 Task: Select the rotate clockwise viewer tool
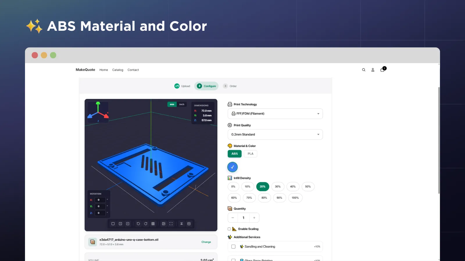(x=146, y=224)
